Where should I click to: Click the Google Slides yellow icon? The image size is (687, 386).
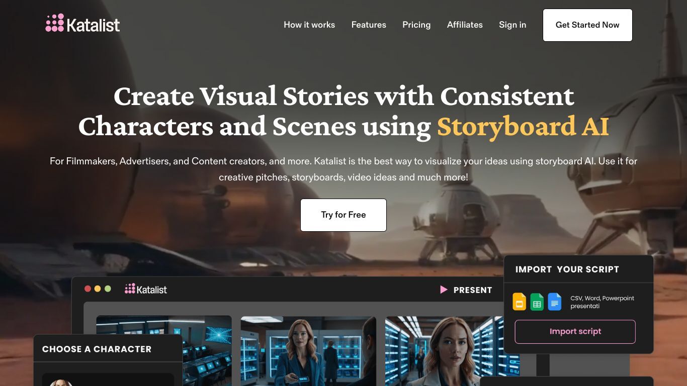coord(519,302)
